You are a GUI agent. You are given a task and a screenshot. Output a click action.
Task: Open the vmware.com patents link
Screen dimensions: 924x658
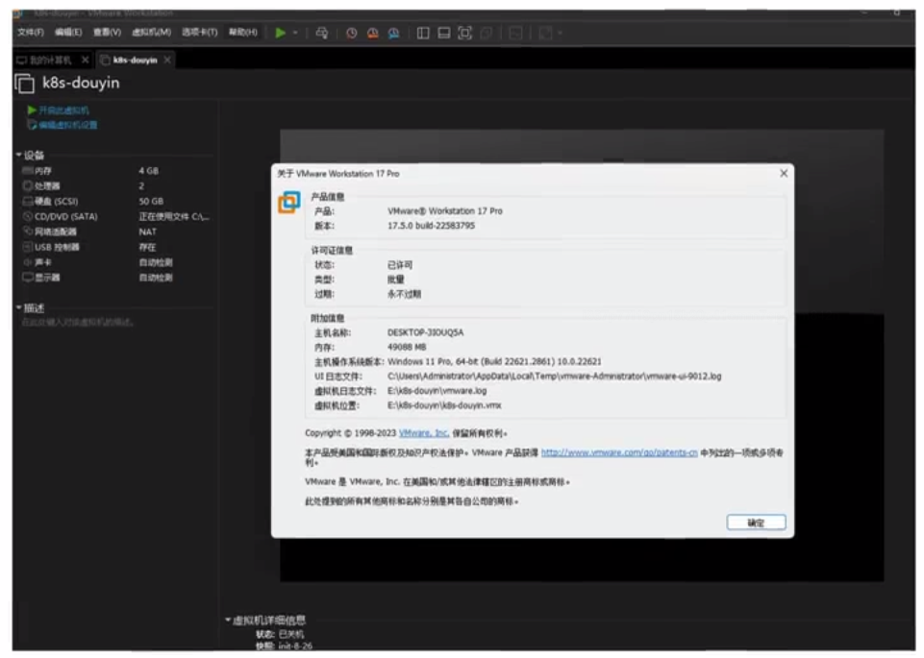pos(619,451)
